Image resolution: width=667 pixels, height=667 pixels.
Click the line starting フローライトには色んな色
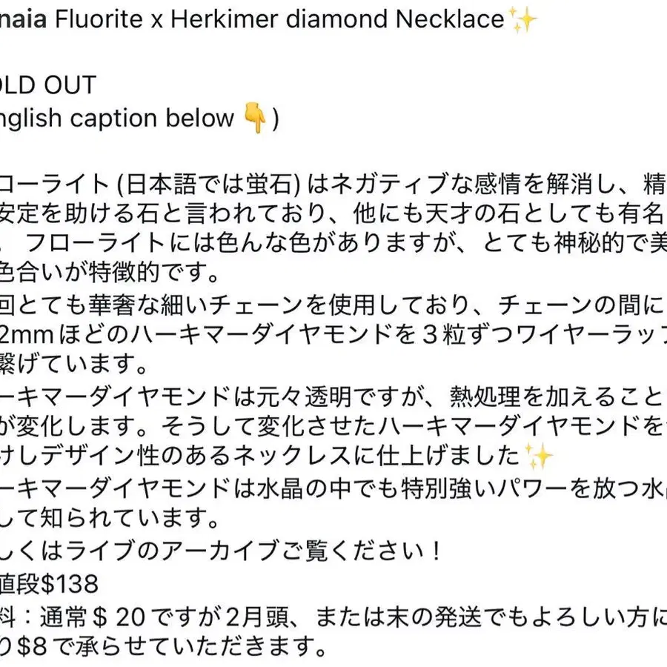333,244
